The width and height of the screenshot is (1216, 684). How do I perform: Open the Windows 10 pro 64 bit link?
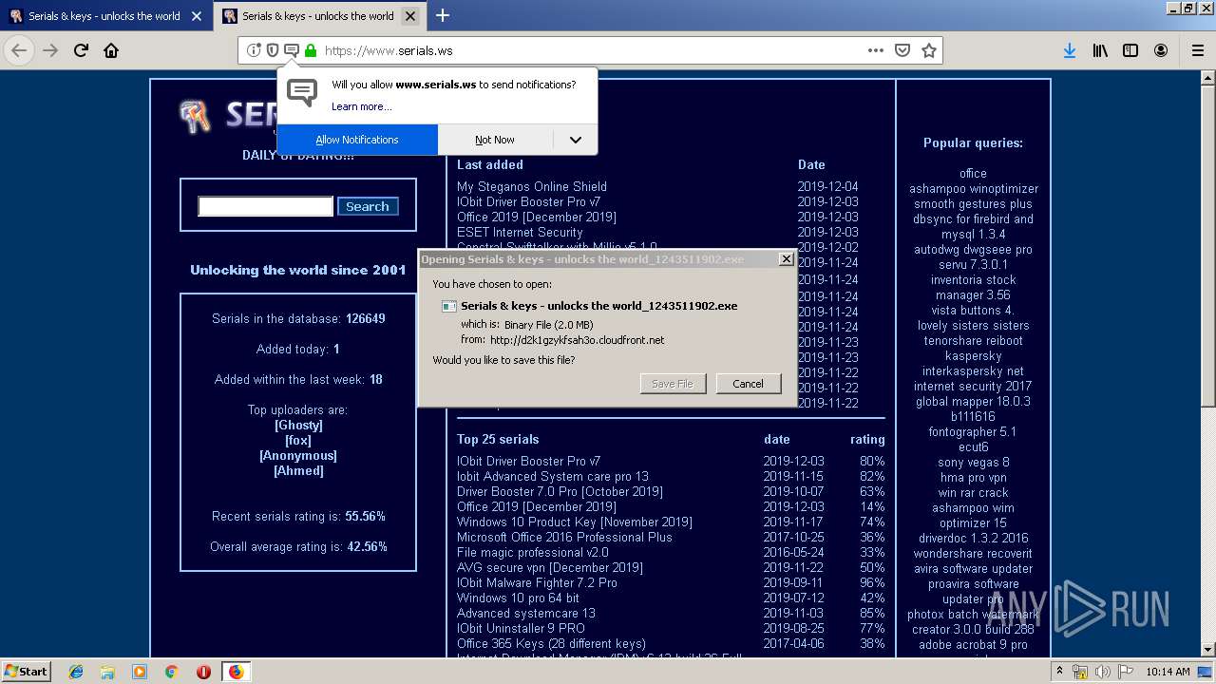pos(518,598)
